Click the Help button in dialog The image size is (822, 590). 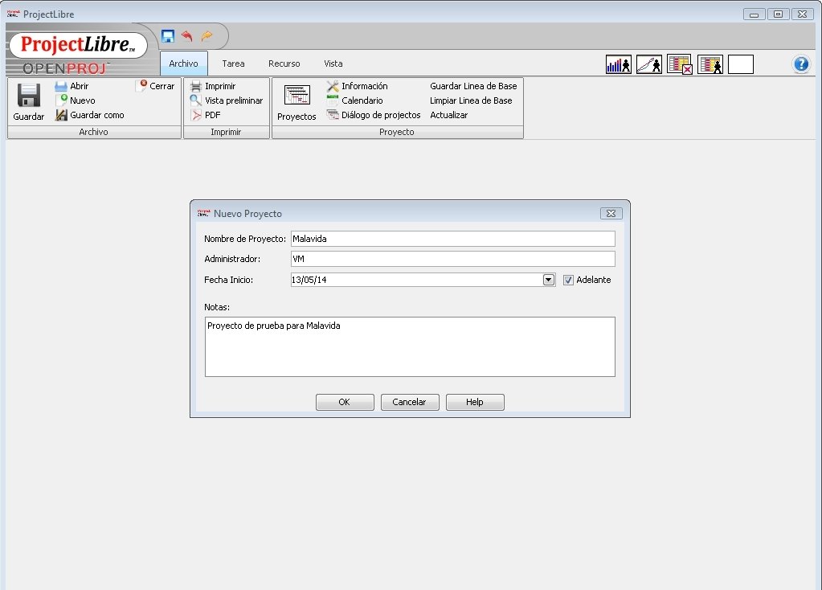pyautogui.click(x=475, y=402)
